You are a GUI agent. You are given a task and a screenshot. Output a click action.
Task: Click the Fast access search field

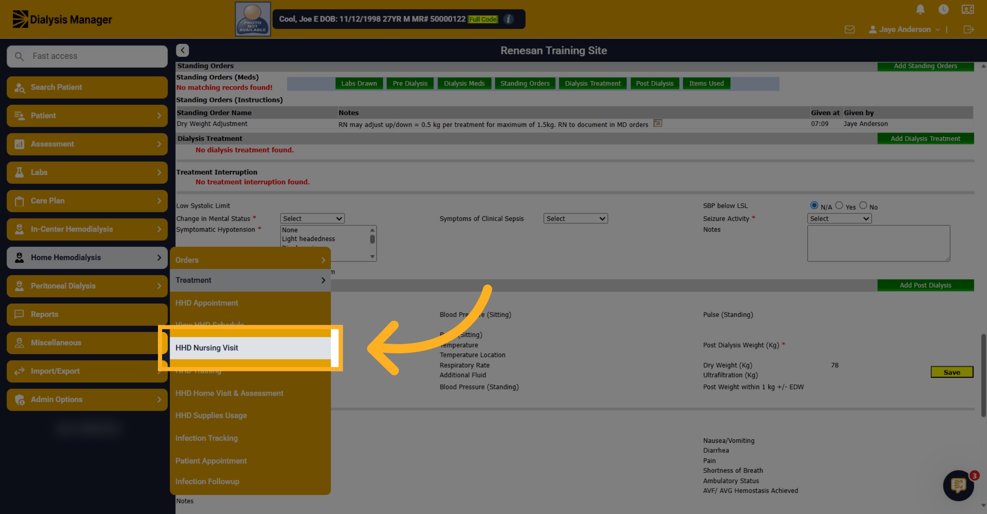87,56
